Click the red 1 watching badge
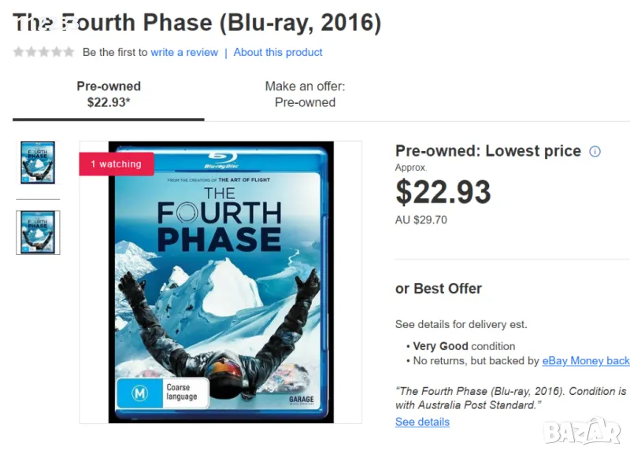This screenshot has width=630, height=454. [116, 164]
